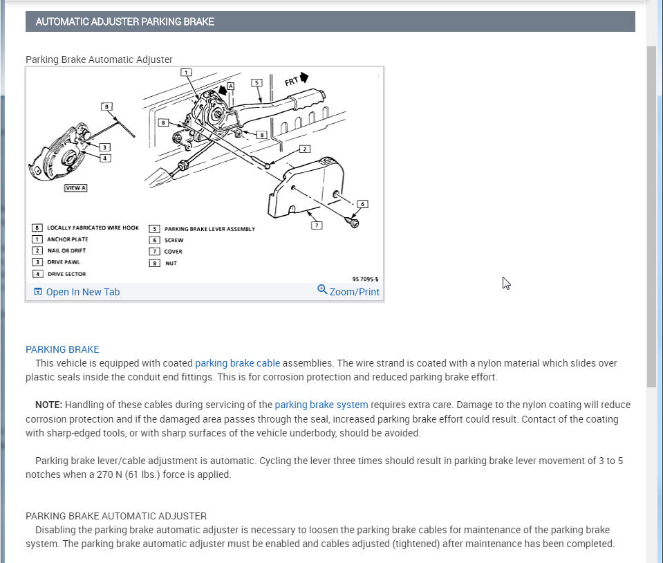663x563 pixels.
Task: Open the parking brake cable link
Action: [237, 363]
